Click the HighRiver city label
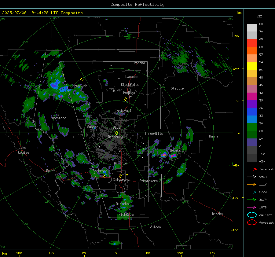The image size is (275, 257). click(x=127, y=215)
